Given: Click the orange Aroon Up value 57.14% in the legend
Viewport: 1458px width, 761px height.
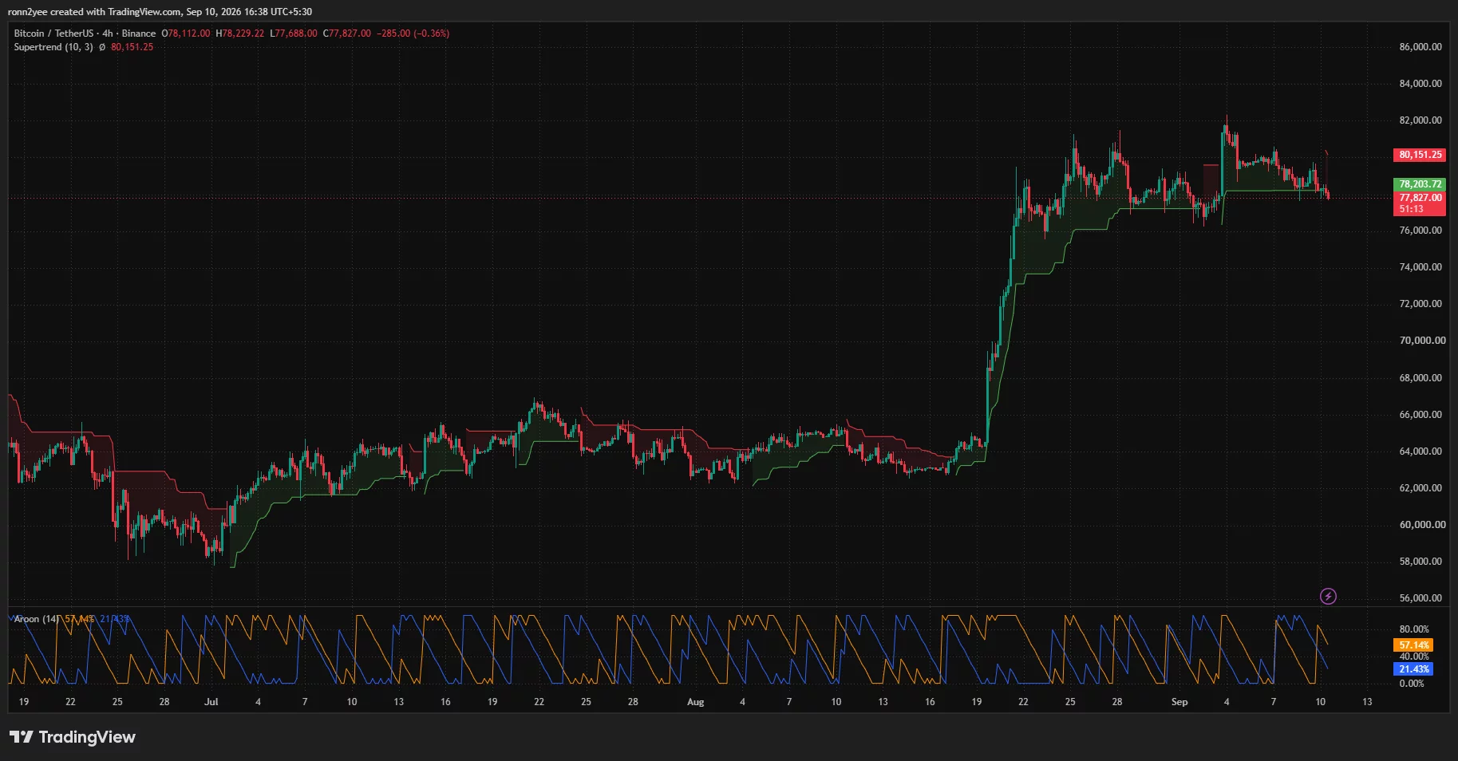Looking at the screenshot, I should pyautogui.click(x=79, y=619).
